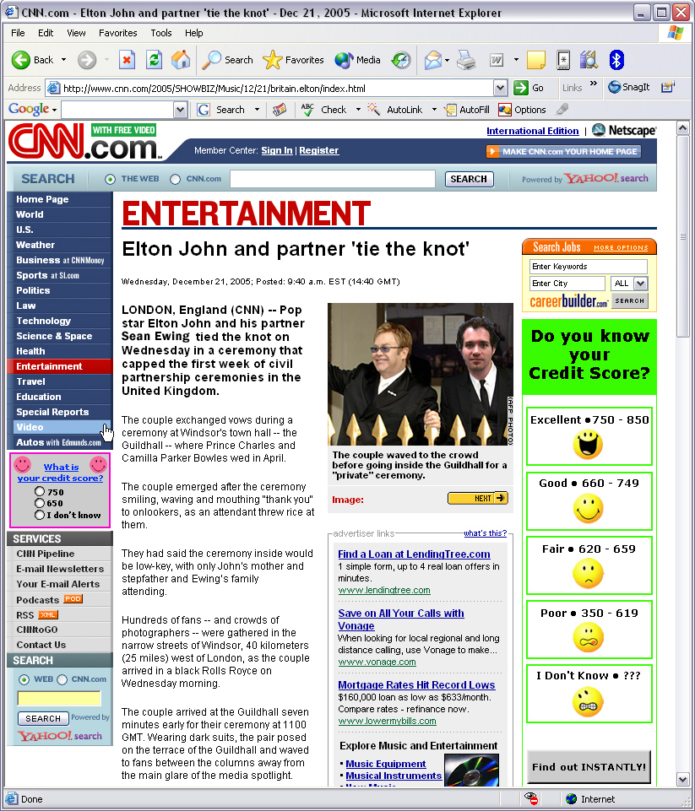Click the yellow NEXT image button
Viewport: 695px width, 811px height.
click(478, 498)
